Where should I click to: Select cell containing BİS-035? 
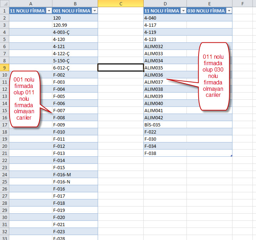click(165, 125)
